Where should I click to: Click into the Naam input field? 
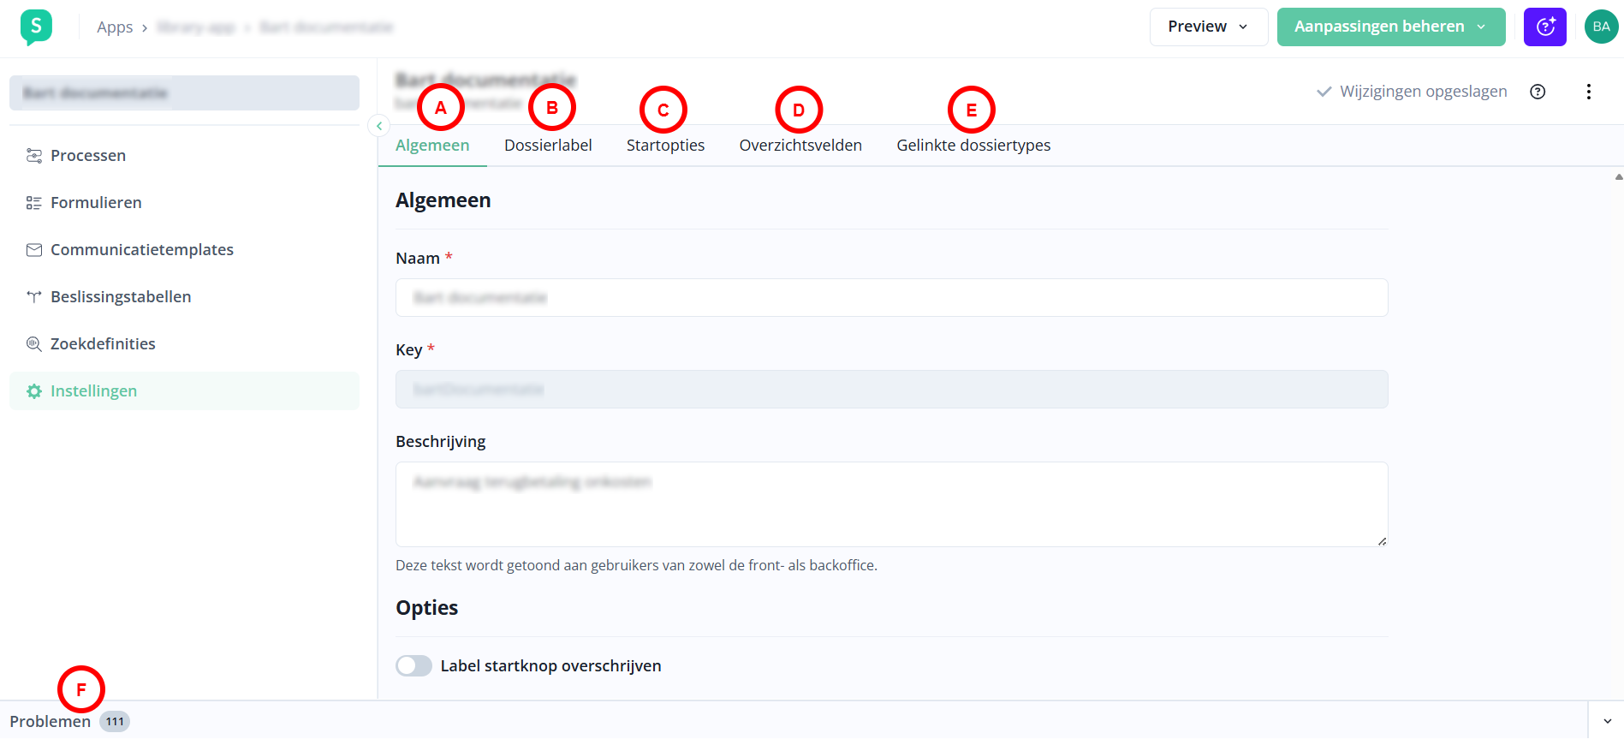click(x=890, y=298)
